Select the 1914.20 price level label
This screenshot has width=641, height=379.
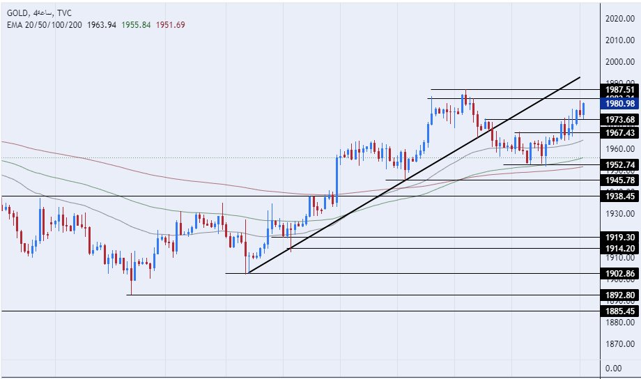tap(619, 248)
